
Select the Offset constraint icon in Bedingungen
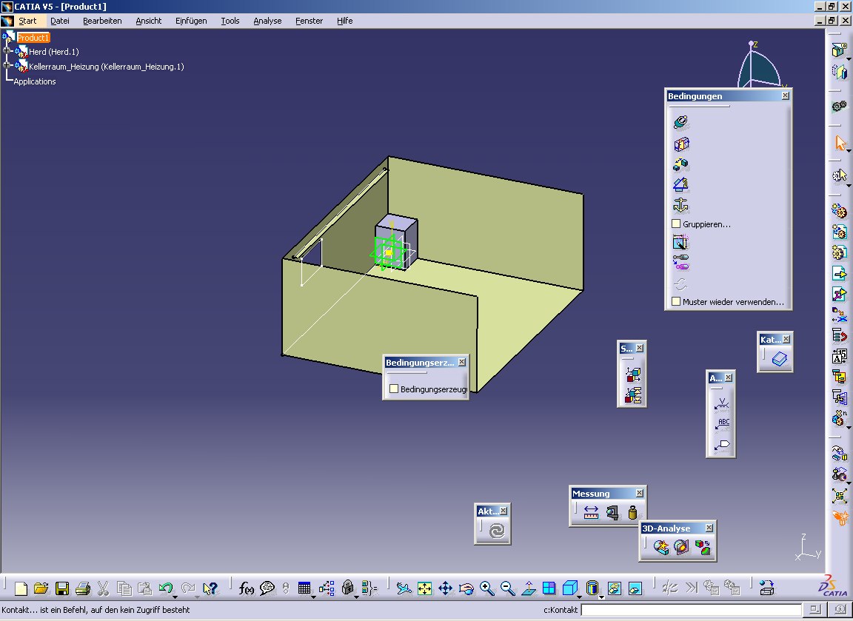pyautogui.click(x=680, y=164)
